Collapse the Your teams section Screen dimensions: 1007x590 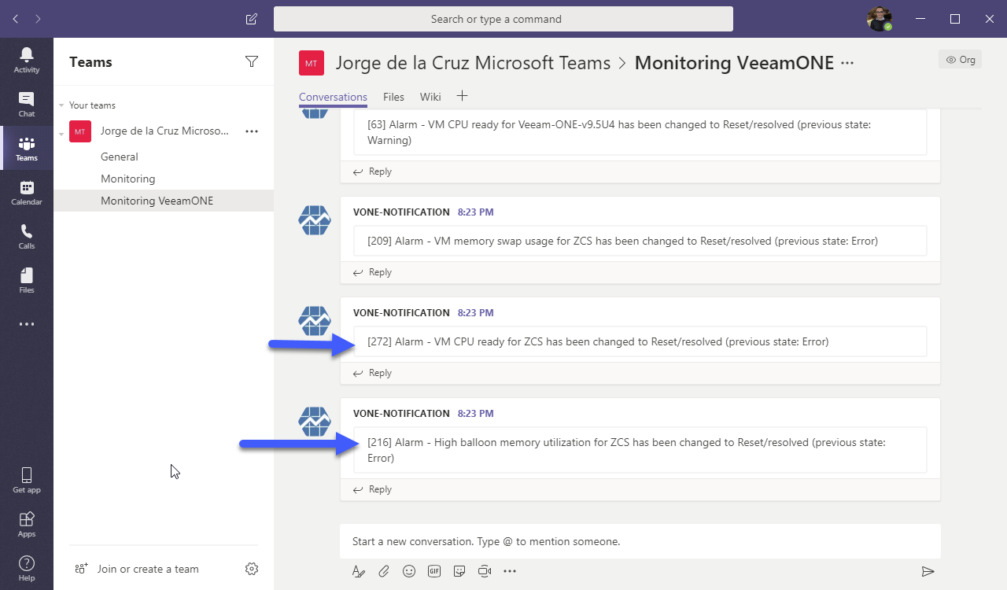pos(61,105)
